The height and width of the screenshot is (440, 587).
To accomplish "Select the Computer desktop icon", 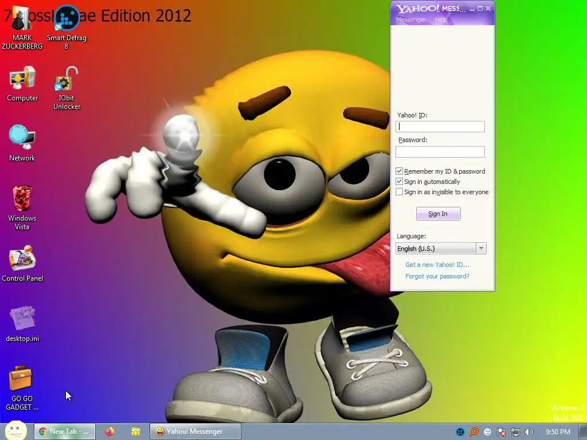I will [x=22, y=84].
